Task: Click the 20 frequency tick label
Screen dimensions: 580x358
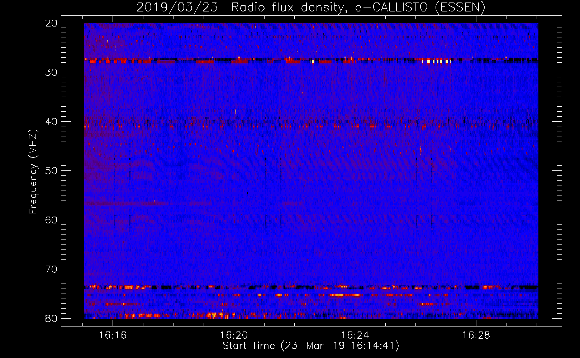Action: (51, 23)
